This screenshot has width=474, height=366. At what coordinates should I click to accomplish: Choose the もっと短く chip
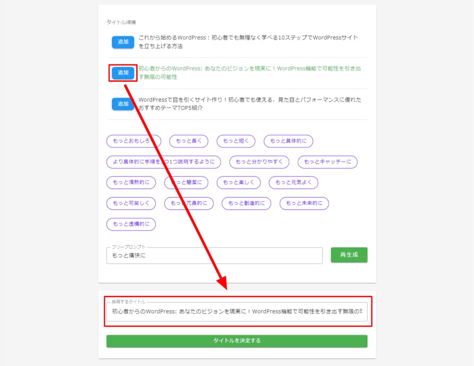pos(236,141)
